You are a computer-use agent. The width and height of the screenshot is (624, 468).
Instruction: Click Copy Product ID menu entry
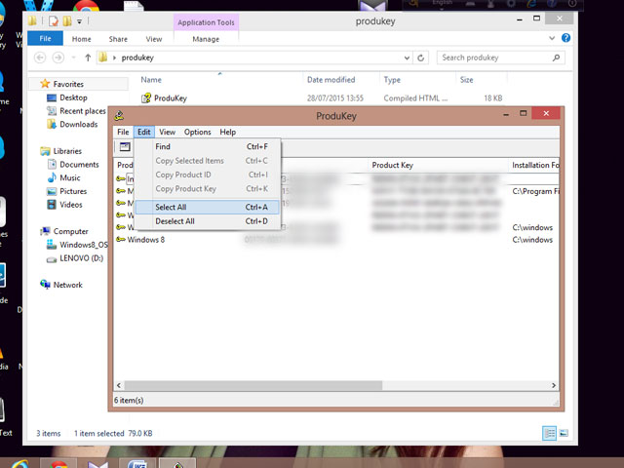pyautogui.click(x=207, y=175)
